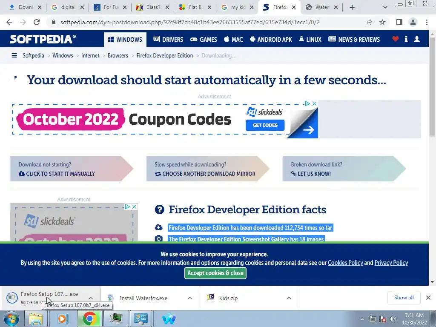Open the MAC section
This screenshot has height=327, width=436.
pyautogui.click(x=234, y=40)
